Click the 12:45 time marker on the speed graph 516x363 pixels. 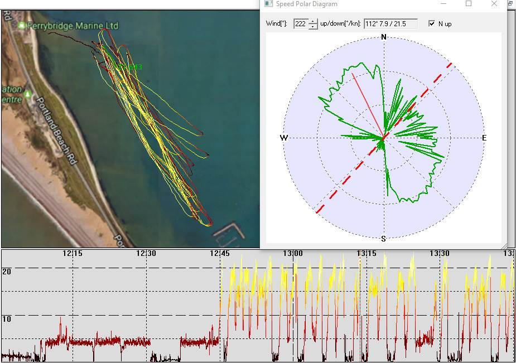coord(220,253)
